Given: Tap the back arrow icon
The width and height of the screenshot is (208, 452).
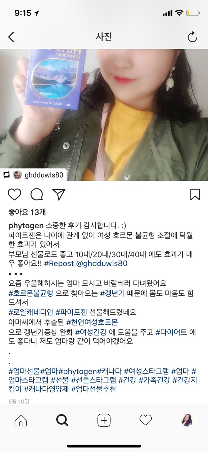Looking at the screenshot, I should (x=11, y=37).
